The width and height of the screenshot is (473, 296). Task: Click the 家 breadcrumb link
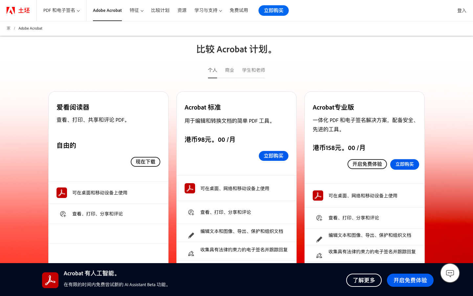click(8, 28)
